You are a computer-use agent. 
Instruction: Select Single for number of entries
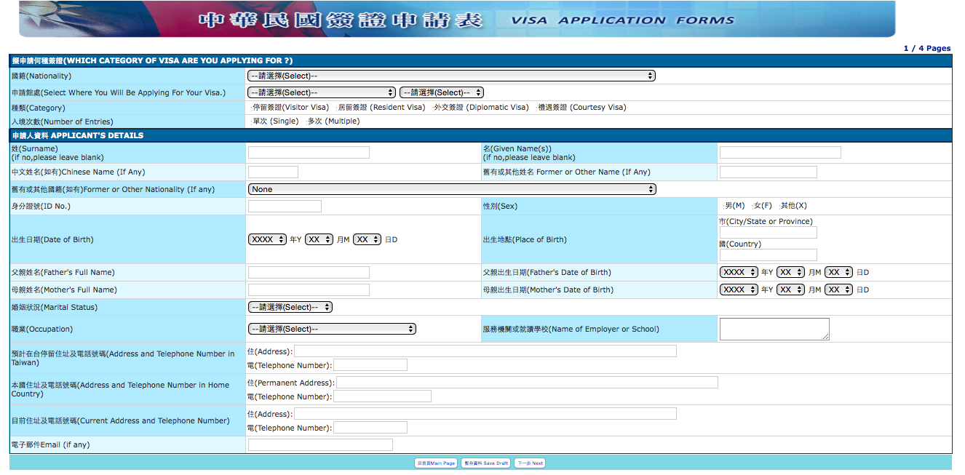click(250, 121)
